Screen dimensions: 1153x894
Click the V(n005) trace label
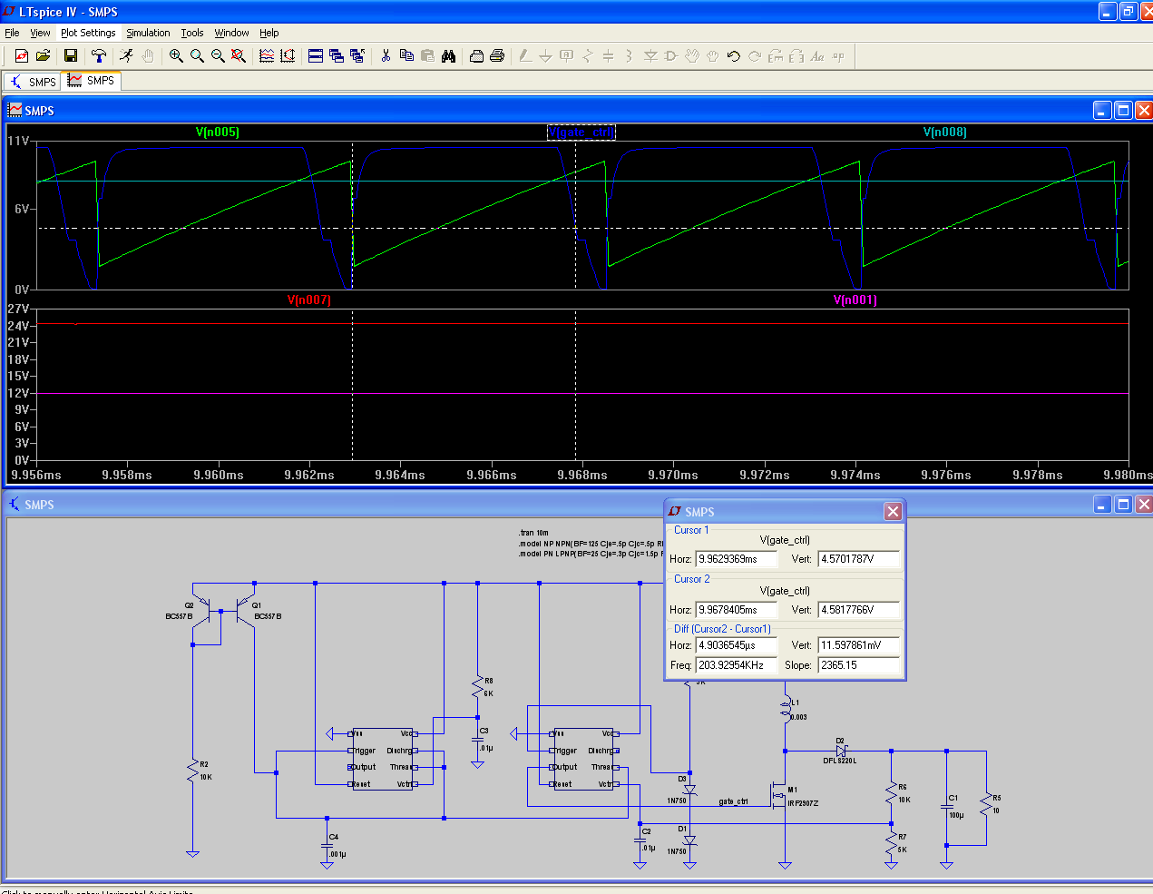[218, 132]
